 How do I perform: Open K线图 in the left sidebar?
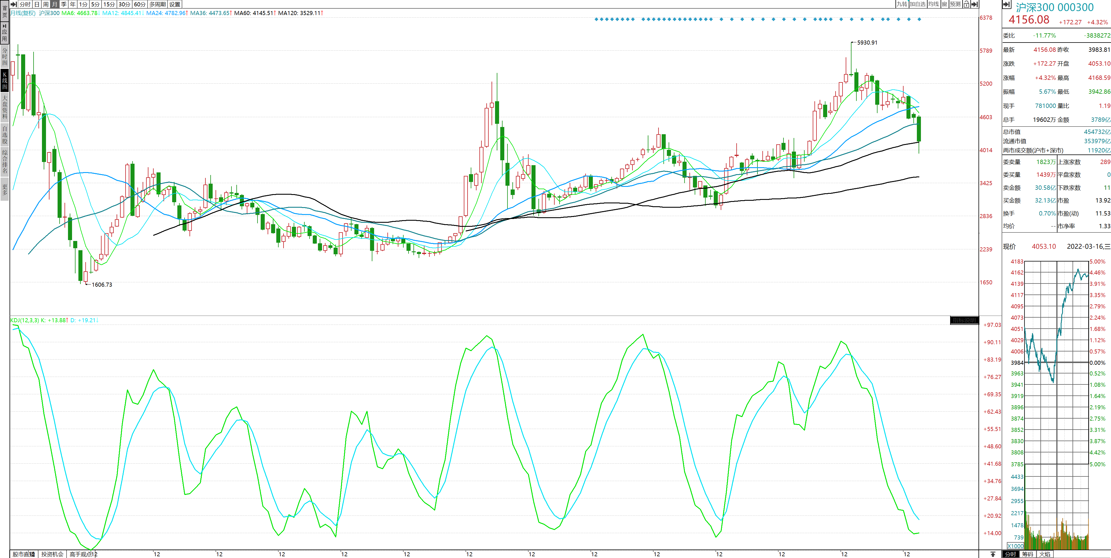pos(5,81)
